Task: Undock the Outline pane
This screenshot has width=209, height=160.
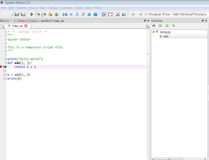Action: coord(202,20)
